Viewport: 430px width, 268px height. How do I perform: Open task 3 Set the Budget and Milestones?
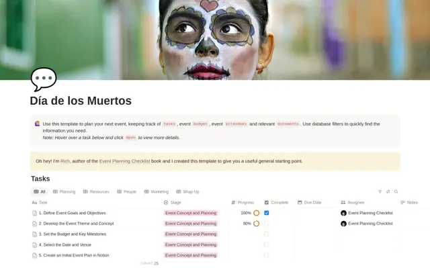click(73, 234)
